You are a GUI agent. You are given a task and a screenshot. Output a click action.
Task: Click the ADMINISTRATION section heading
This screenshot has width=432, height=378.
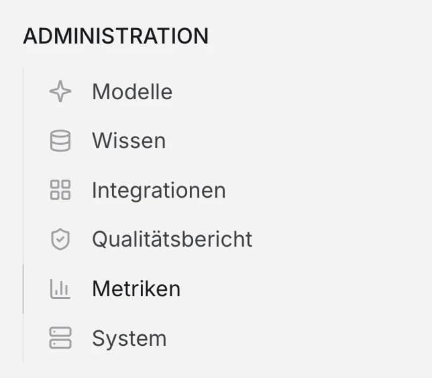click(115, 36)
